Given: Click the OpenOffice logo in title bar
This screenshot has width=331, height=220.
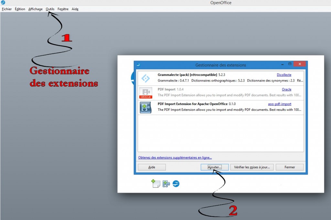Looking at the screenshot, I should tap(3, 3).
